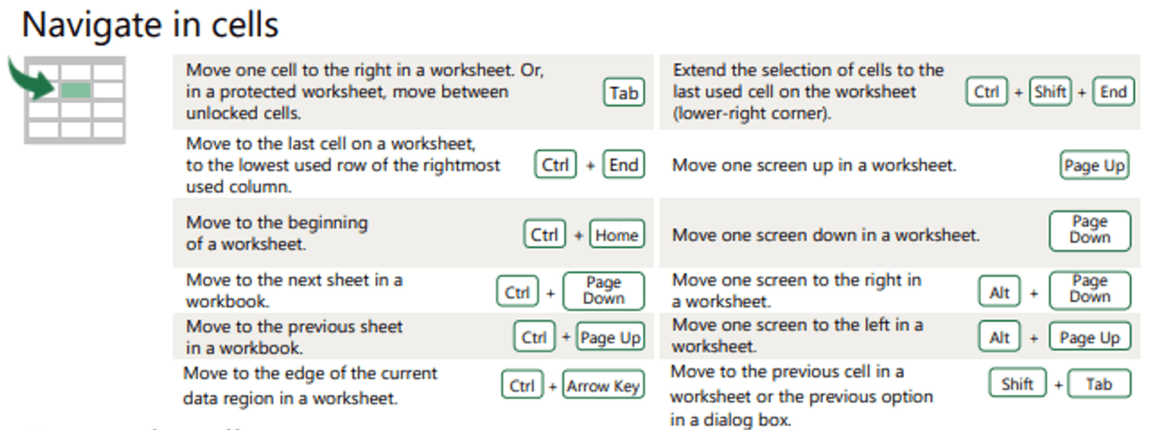The width and height of the screenshot is (1150, 430).
Task: Select the 'Move to the beginning of a worksheet' text
Action: click(x=277, y=233)
